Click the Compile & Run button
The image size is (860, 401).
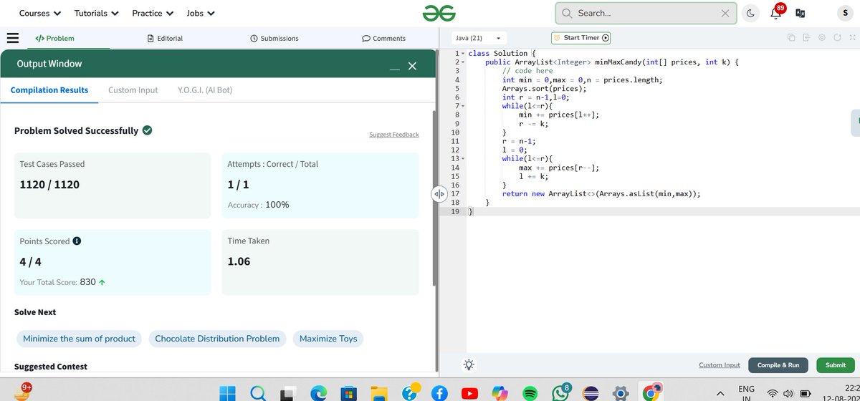[778, 365]
